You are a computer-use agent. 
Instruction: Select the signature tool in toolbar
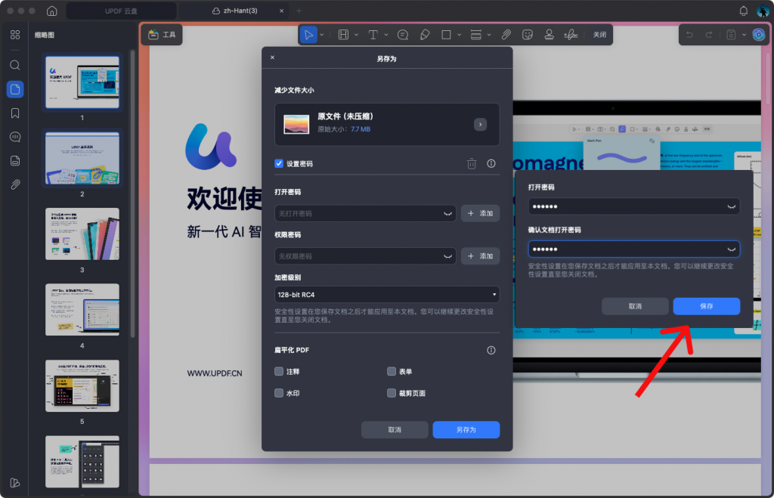tap(571, 35)
